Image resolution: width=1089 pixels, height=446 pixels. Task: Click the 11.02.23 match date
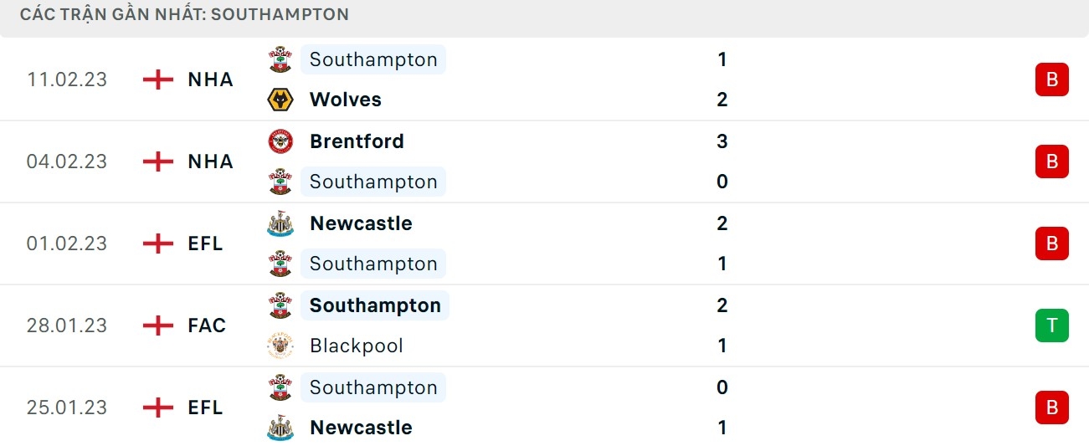[x=67, y=79]
